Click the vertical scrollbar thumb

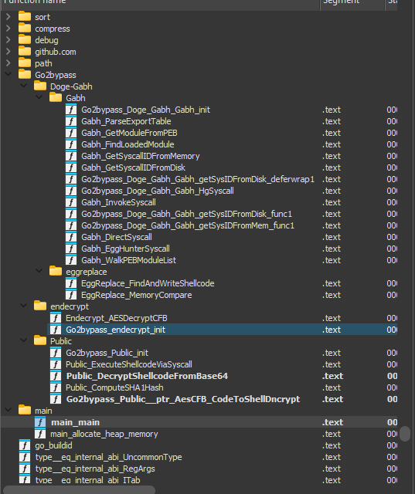405,434
